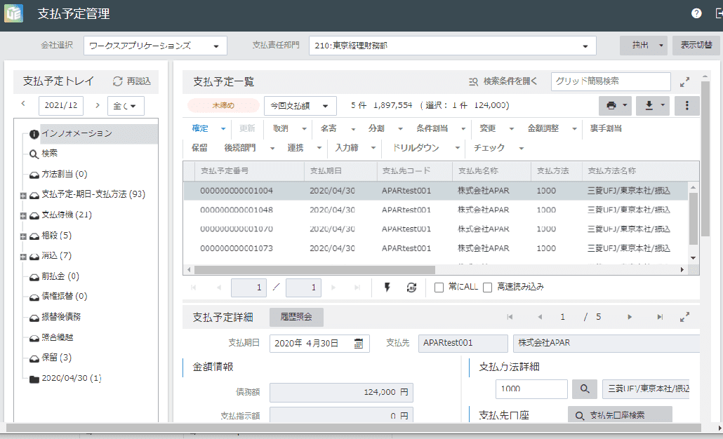Open calendar picker for 支払期日
The height and width of the screenshot is (439, 723).
point(359,344)
